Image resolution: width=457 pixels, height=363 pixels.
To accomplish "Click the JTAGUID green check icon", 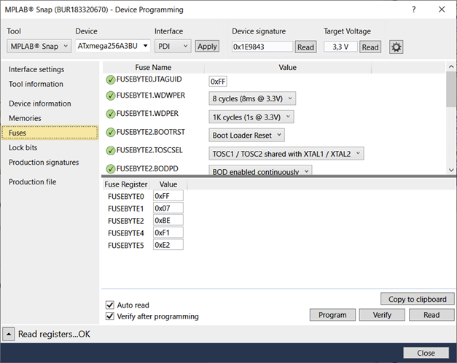I will 111,80.
